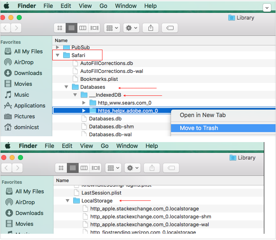Switch to column view in bottom window

(x=84, y=168)
